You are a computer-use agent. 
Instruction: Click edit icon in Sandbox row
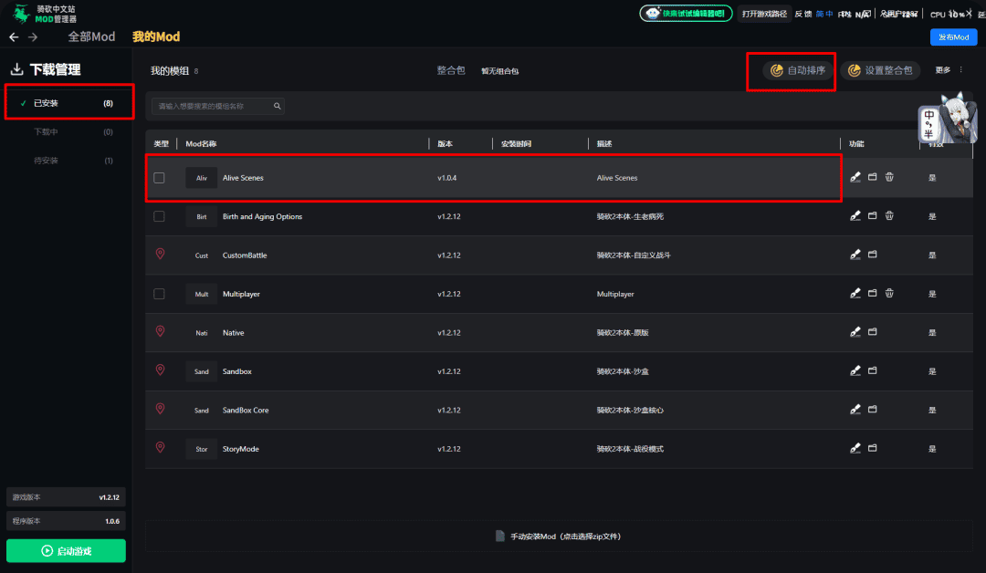coord(855,371)
